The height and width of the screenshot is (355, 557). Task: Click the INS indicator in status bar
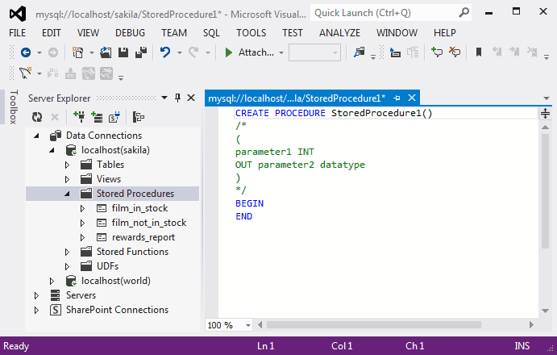coord(522,346)
